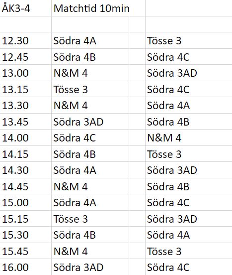Select the ÅK3-4 header cell
232x275 pixels.
[x=25, y=8]
